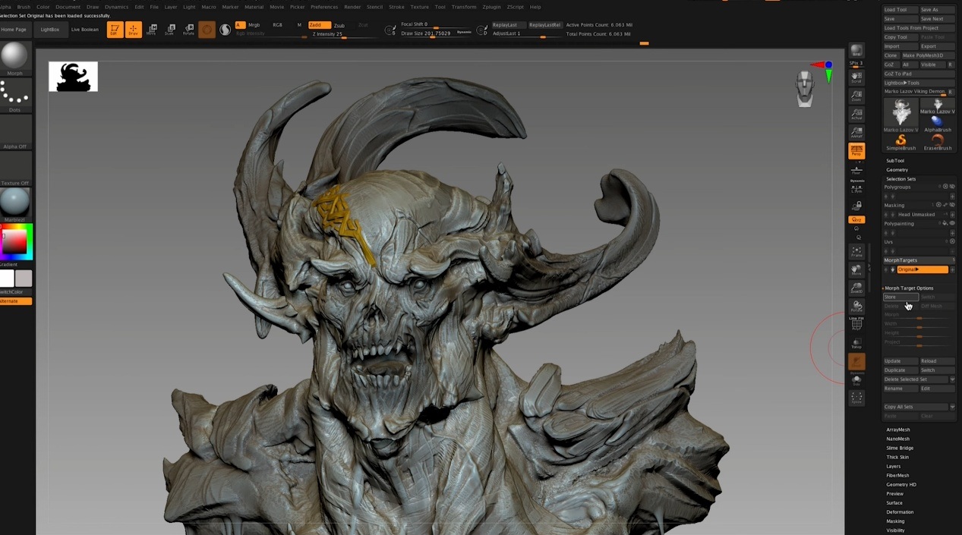Select the EraserBrush tool
962x535 pixels.
click(x=938, y=142)
